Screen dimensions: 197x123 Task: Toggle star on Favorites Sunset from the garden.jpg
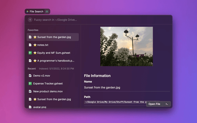point(35,37)
